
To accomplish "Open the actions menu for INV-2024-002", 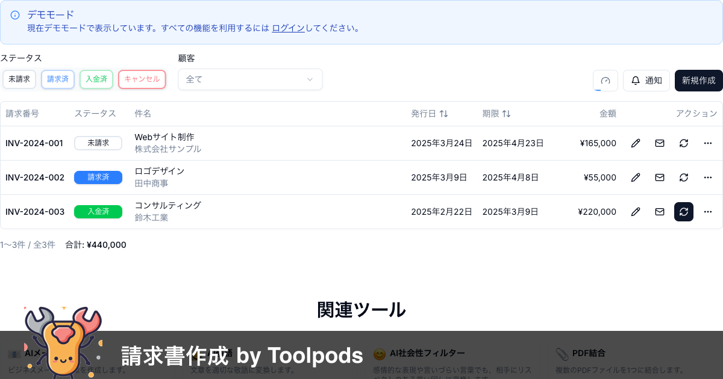I will pyautogui.click(x=707, y=177).
